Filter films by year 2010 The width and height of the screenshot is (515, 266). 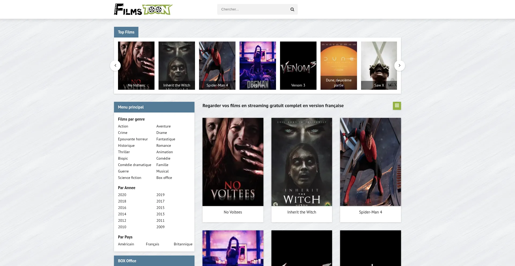point(122,227)
